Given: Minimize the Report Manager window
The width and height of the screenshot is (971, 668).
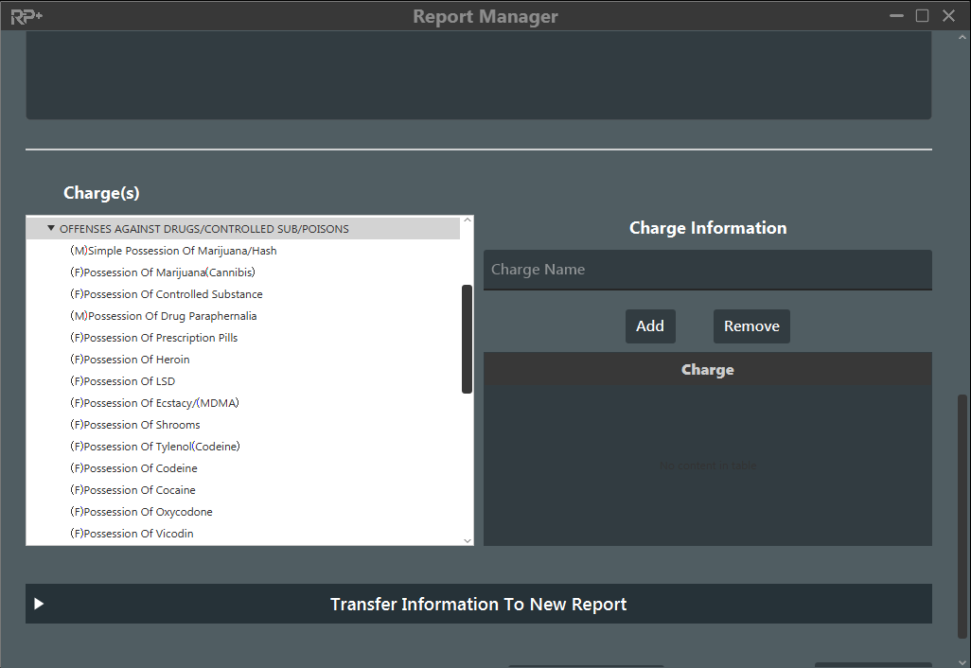Looking at the screenshot, I should click(x=896, y=16).
